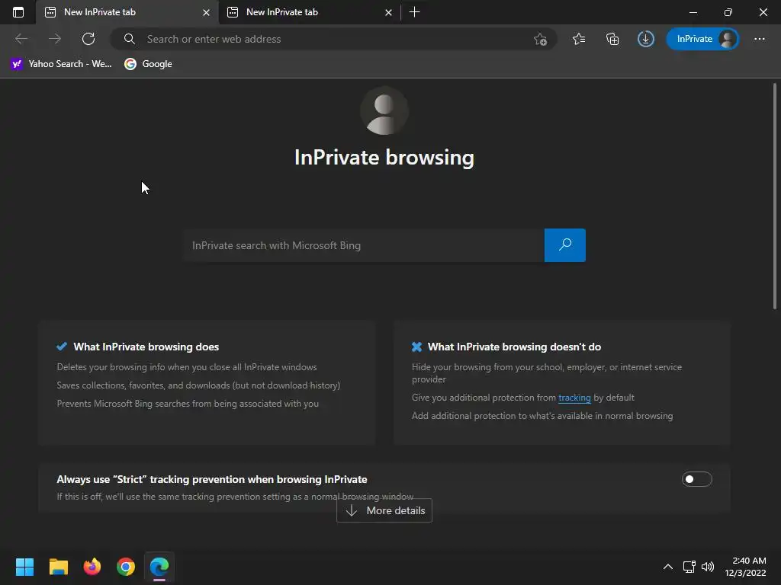The width and height of the screenshot is (781, 585).
Task: Toggle Strict tracking prevention switch
Action: (696, 479)
